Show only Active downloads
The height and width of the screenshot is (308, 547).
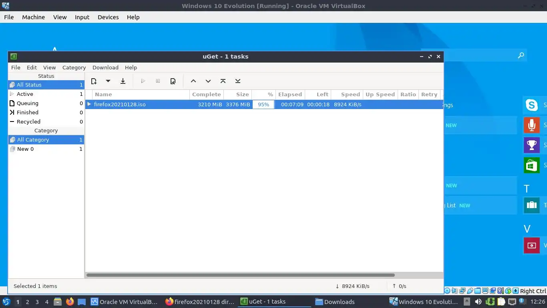[x=46, y=94]
